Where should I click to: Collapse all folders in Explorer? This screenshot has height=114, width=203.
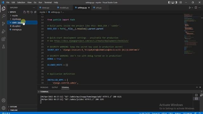(x=35, y=12)
